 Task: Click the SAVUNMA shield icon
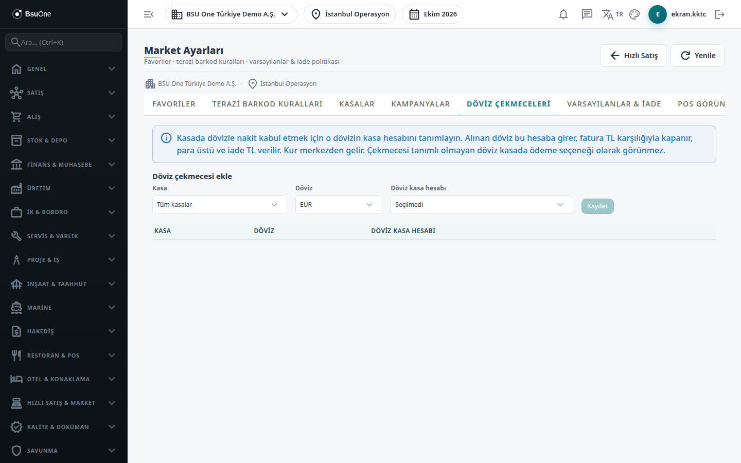[x=16, y=451]
